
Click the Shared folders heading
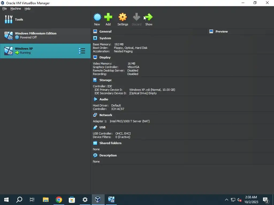[x=111, y=143]
